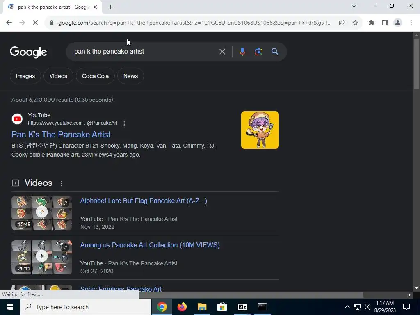Open the Windows Start menu
Screen dimensions: 420x315
[10, 307]
